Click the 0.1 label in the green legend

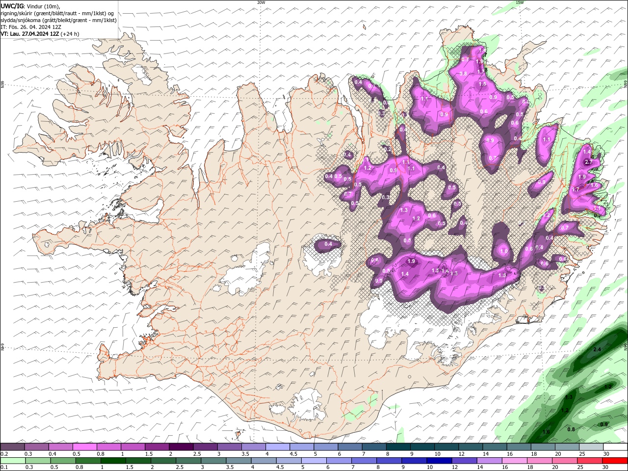click(4, 467)
